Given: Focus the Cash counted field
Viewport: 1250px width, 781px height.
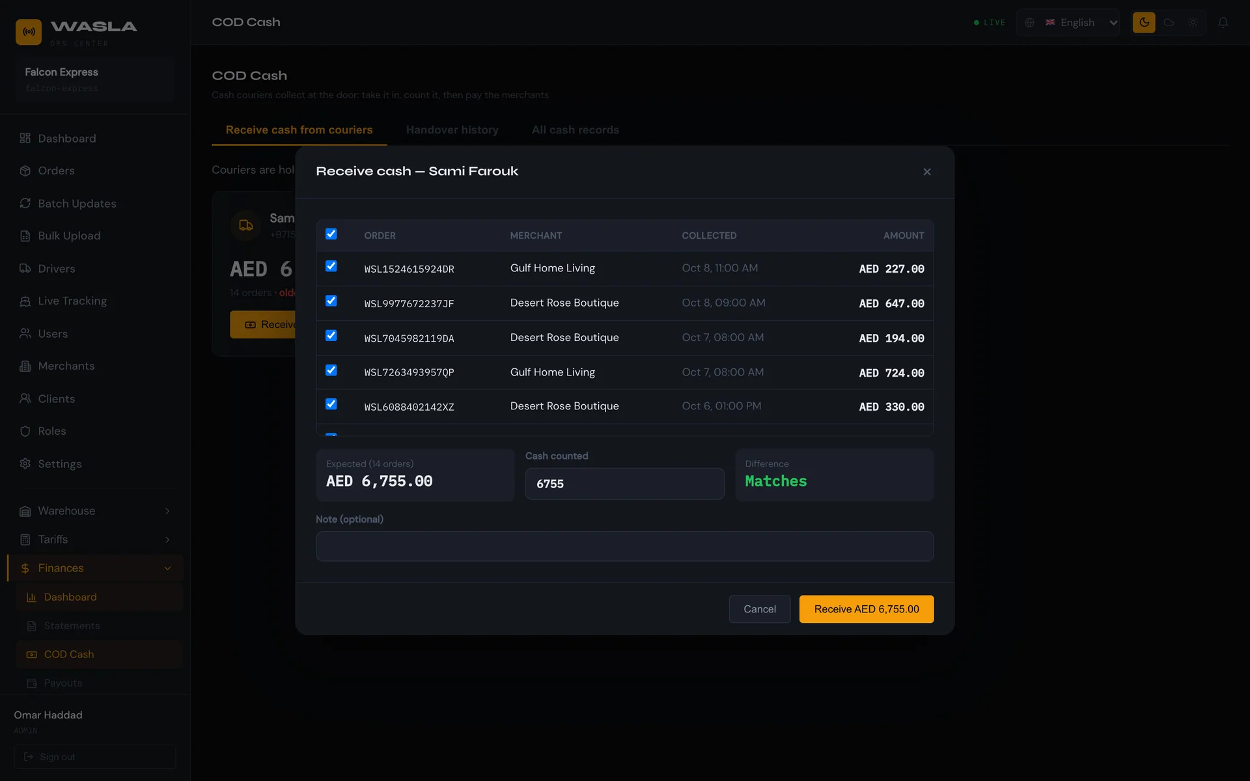Looking at the screenshot, I should pos(625,484).
